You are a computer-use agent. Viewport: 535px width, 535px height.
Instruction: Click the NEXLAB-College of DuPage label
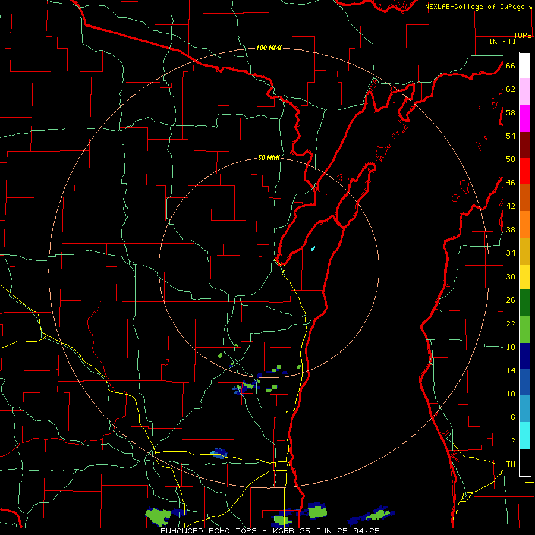pos(476,7)
